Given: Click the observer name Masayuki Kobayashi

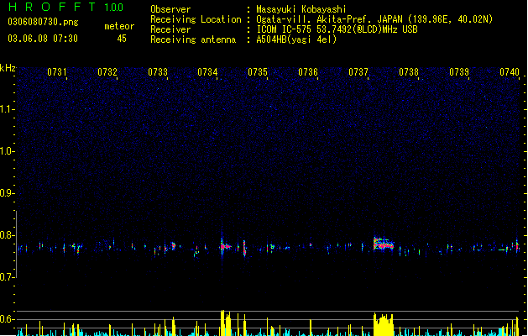Looking at the screenshot, I should (301, 9).
